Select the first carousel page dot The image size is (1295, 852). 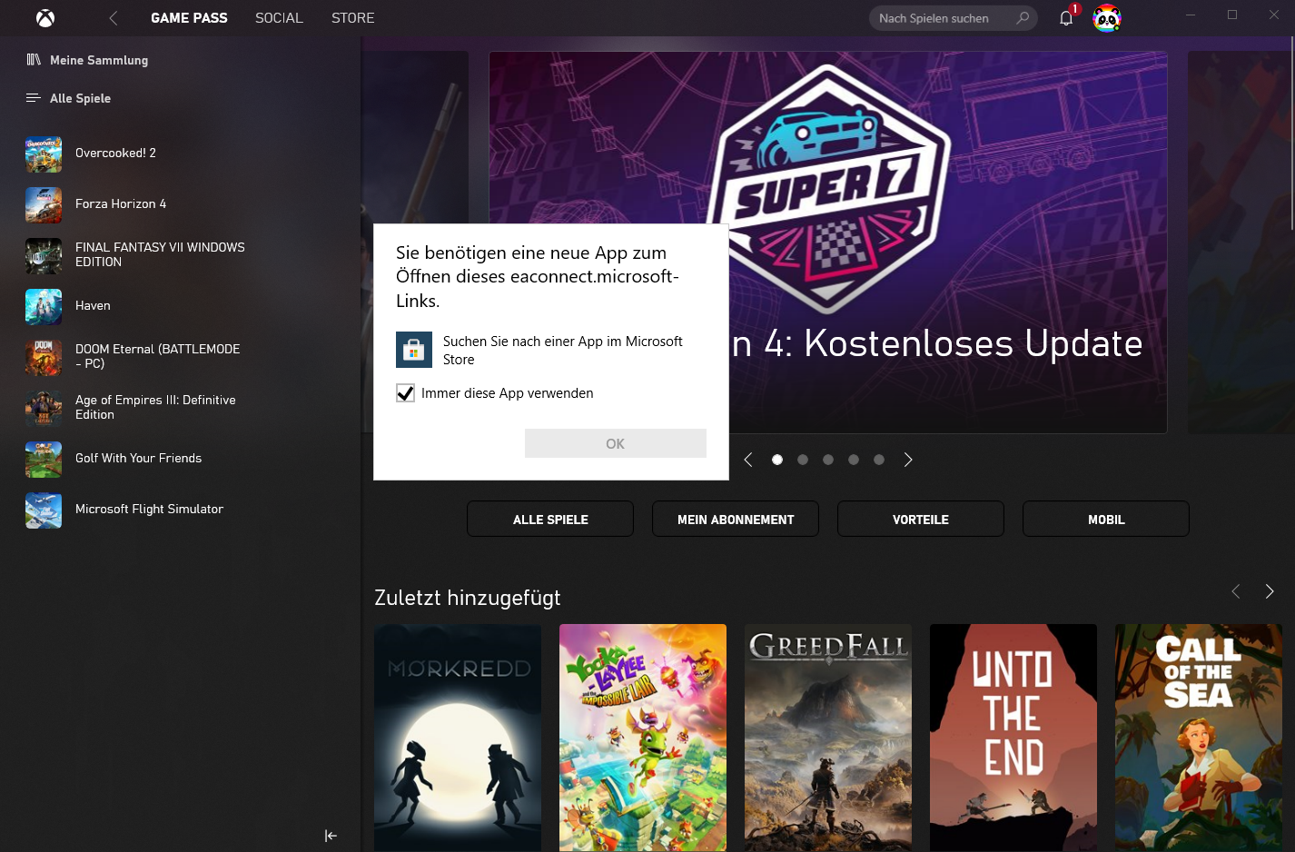point(777,460)
